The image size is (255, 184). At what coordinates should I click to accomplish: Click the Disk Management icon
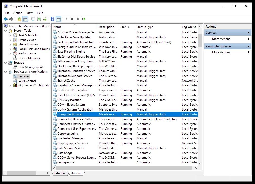tap(15, 67)
